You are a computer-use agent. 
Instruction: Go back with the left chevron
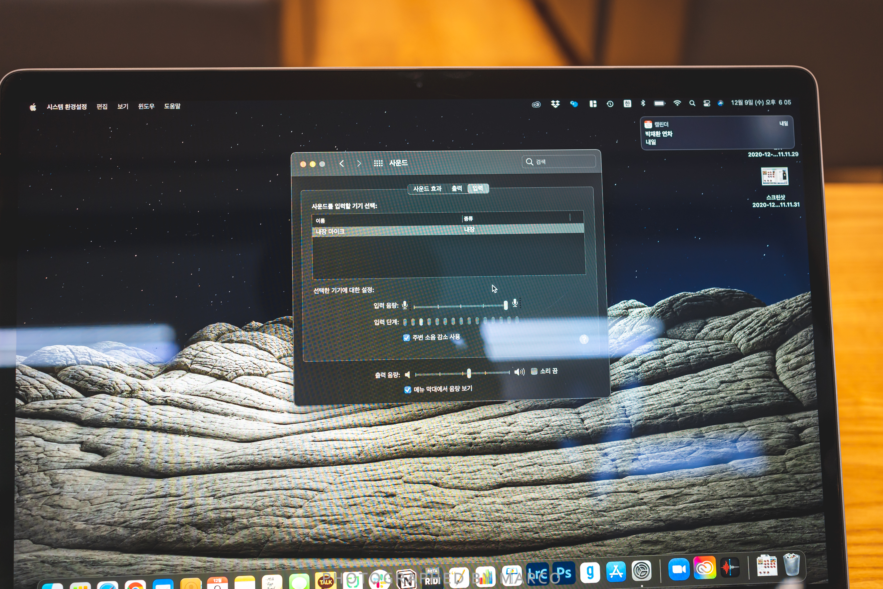pyautogui.click(x=342, y=163)
